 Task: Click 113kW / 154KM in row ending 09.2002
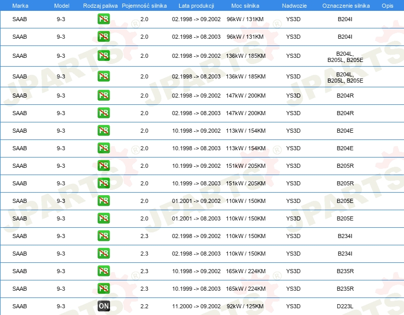pyautogui.click(x=246, y=131)
